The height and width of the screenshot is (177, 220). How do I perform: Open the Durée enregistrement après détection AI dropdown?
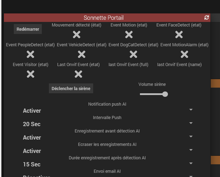click(x=191, y=164)
